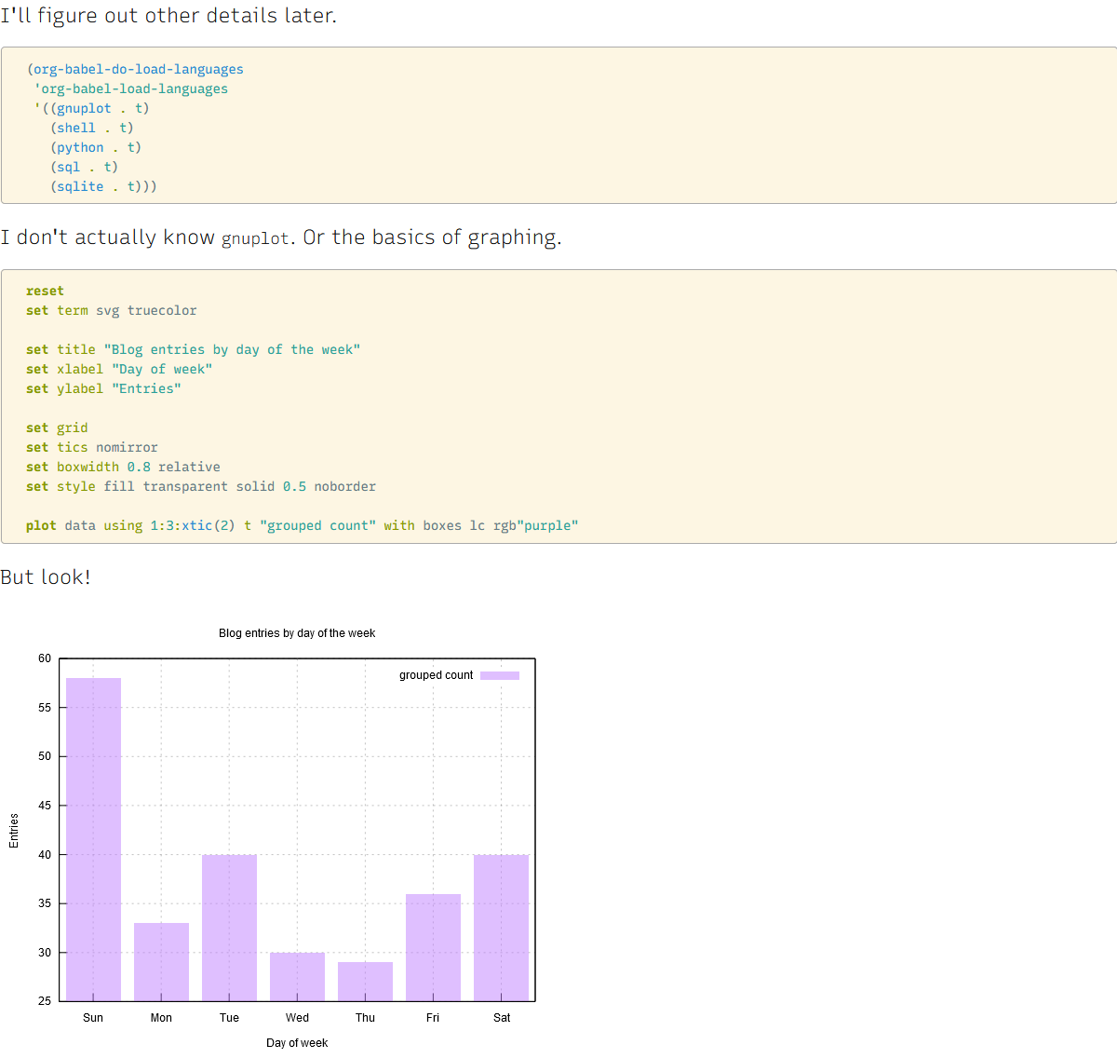Viewport: 1117px width, 1058px height.
Task: Click the Wed bar in the chart
Action: (297, 977)
